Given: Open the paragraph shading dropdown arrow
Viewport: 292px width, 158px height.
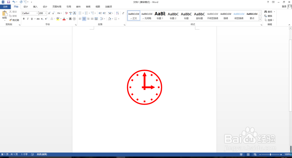Looking at the screenshot, I should click(x=112, y=19).
